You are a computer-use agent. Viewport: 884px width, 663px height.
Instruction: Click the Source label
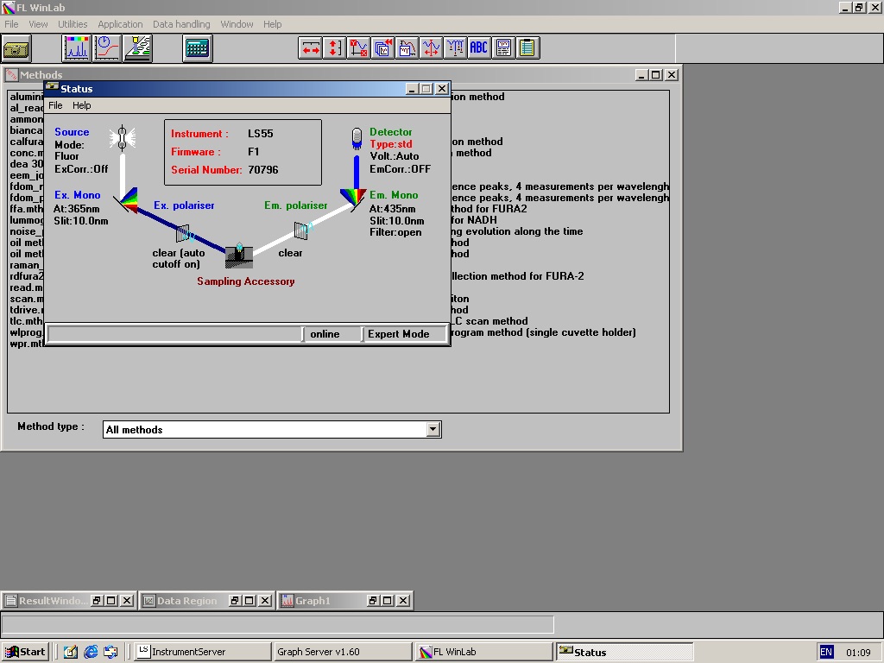click(x=72, y=132)
